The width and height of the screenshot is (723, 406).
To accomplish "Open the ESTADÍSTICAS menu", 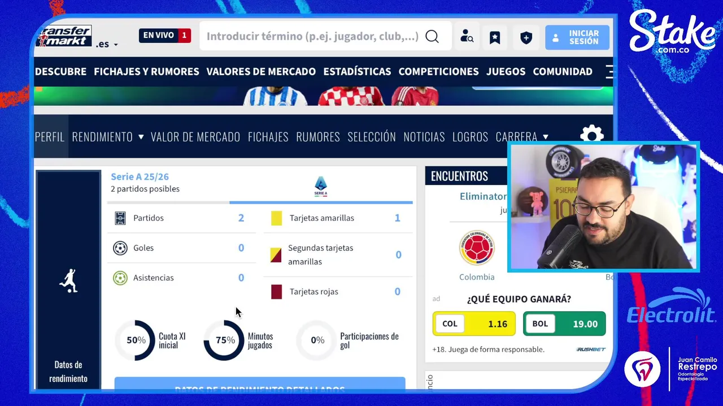I will tap(357, 72).
